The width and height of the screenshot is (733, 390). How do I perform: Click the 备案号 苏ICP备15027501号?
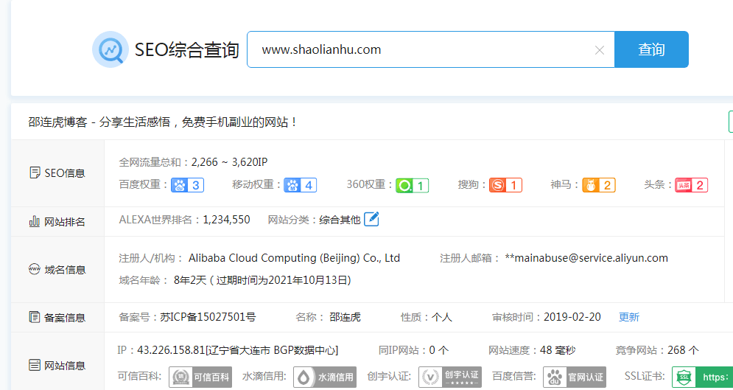point(208,317)
